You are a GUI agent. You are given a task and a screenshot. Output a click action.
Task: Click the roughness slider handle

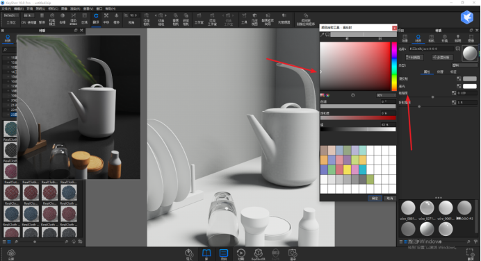tap(432, 97)
